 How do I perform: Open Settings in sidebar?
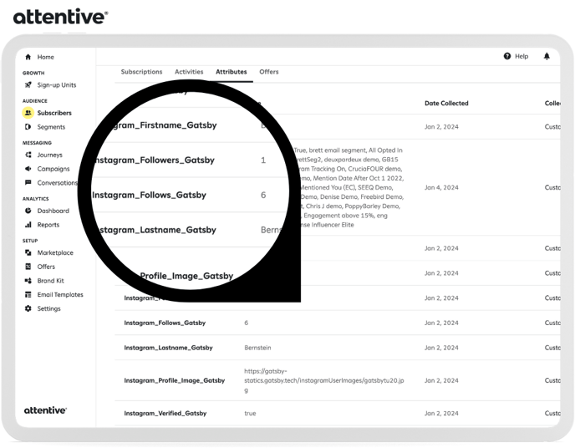48,308
